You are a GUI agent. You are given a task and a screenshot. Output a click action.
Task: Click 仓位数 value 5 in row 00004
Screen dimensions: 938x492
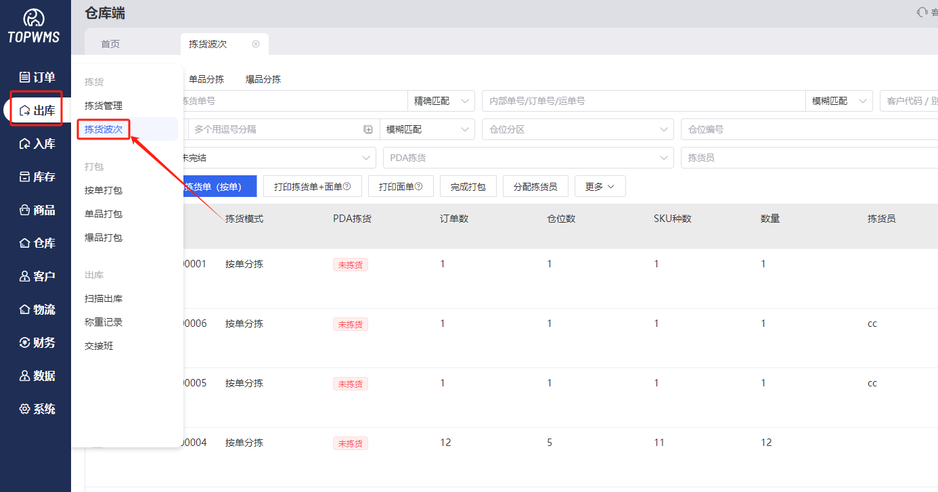click(x=550, y=443)
